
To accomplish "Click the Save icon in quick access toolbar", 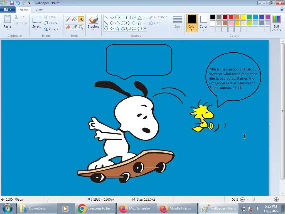I will pos(12,3).
